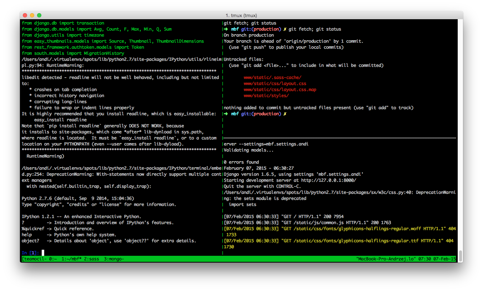
Task: Click the IPython In [1] prompt cursor
Action: [43, 253]
